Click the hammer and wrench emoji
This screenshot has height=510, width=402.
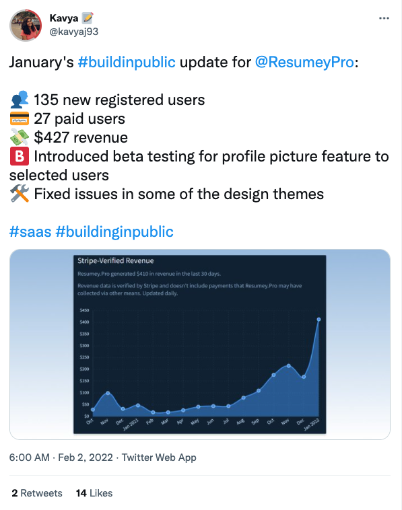(x=20, y=194)
